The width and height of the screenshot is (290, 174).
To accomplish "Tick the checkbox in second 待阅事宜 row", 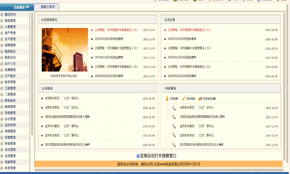I will (x=168, y=117).
